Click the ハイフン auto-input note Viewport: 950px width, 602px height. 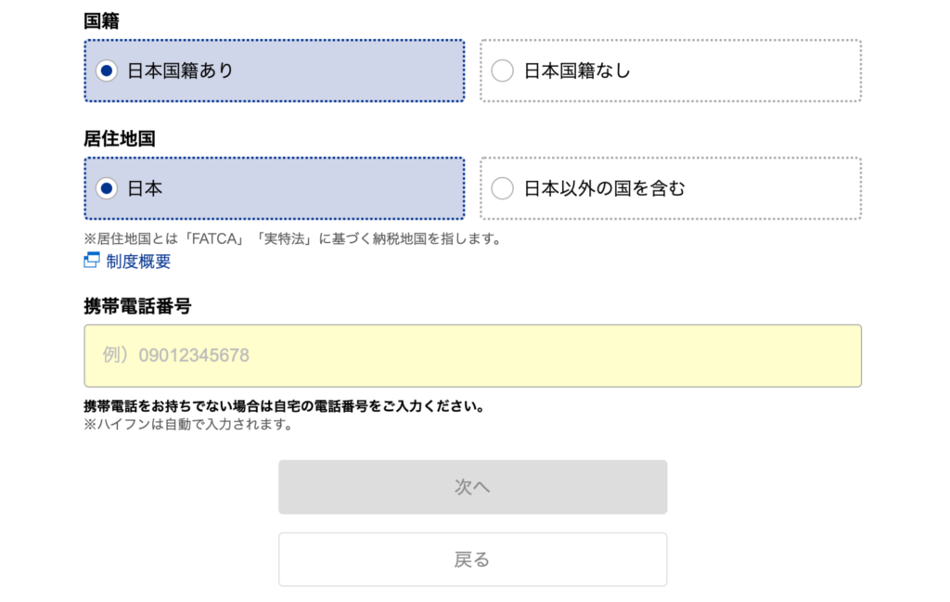click(x=188, y=425)
